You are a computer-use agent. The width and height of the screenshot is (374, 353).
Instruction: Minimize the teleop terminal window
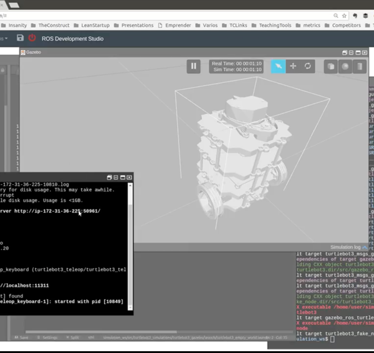116,177
